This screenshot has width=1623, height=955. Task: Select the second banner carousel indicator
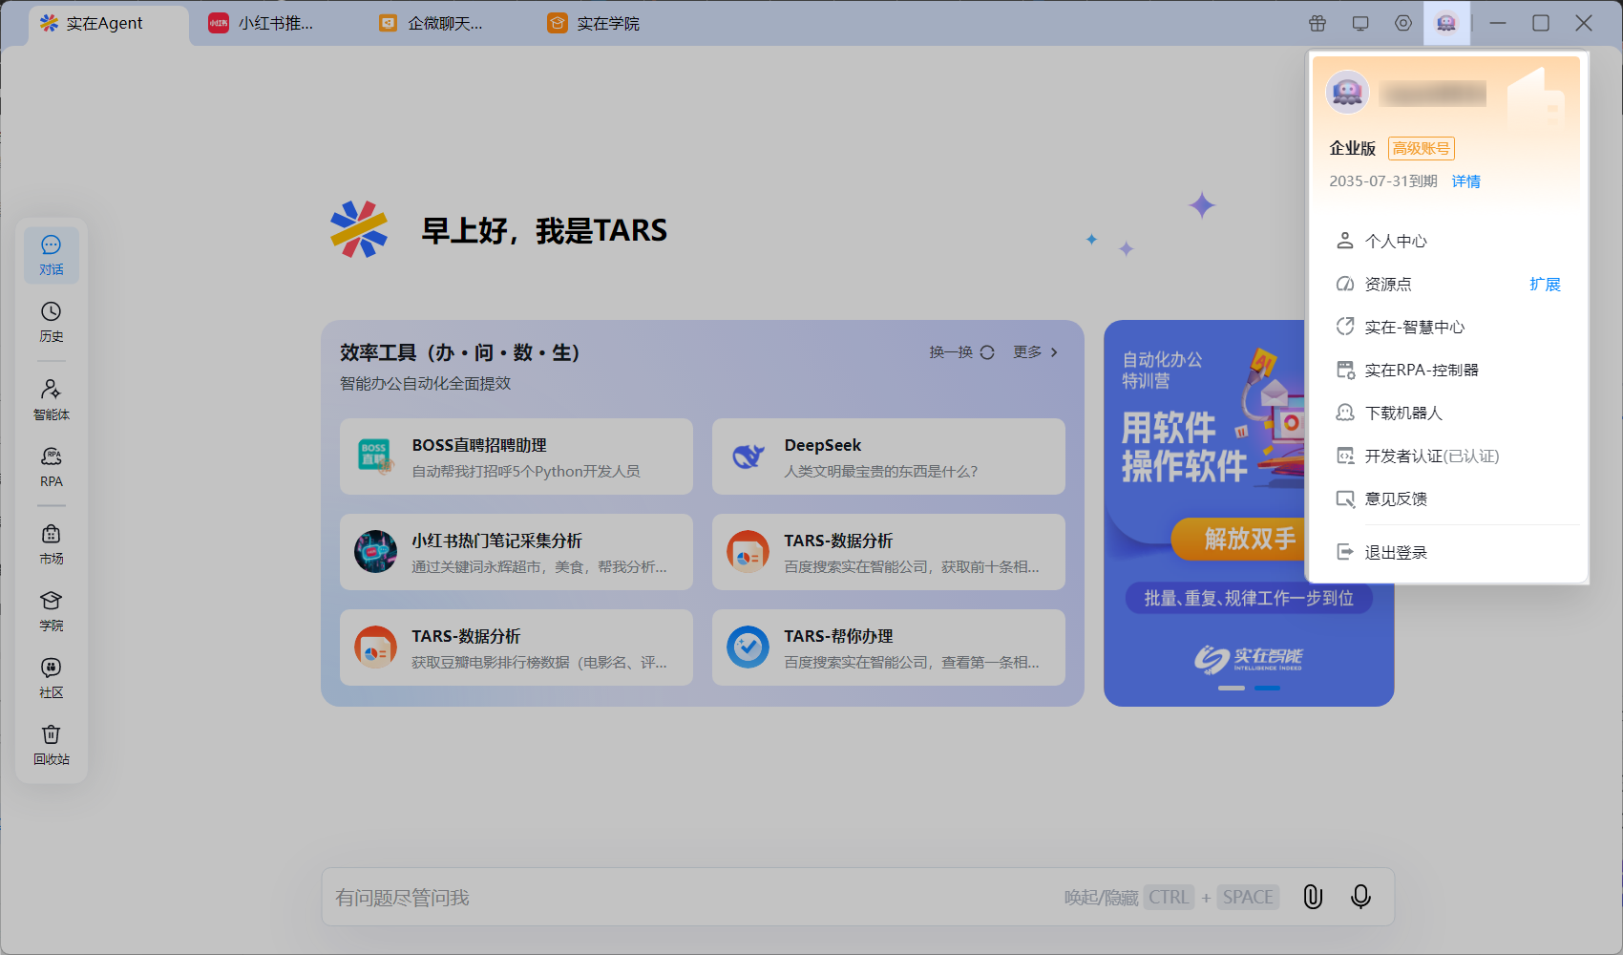point(1267,688)
